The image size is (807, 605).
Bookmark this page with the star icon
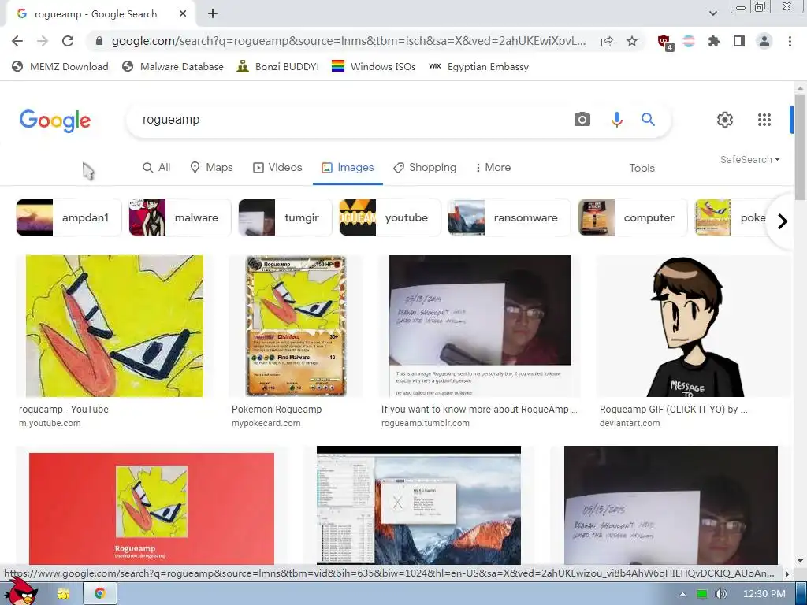(x=632, y=41)
